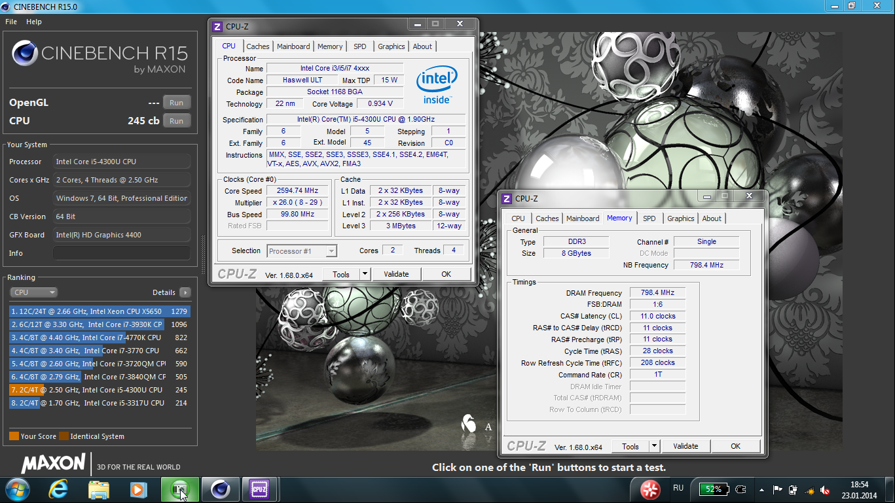This screenshot has width=895, height=503.
Task: Click the CPU-Z logo icon in CPU window title
Action: point(217,26)
